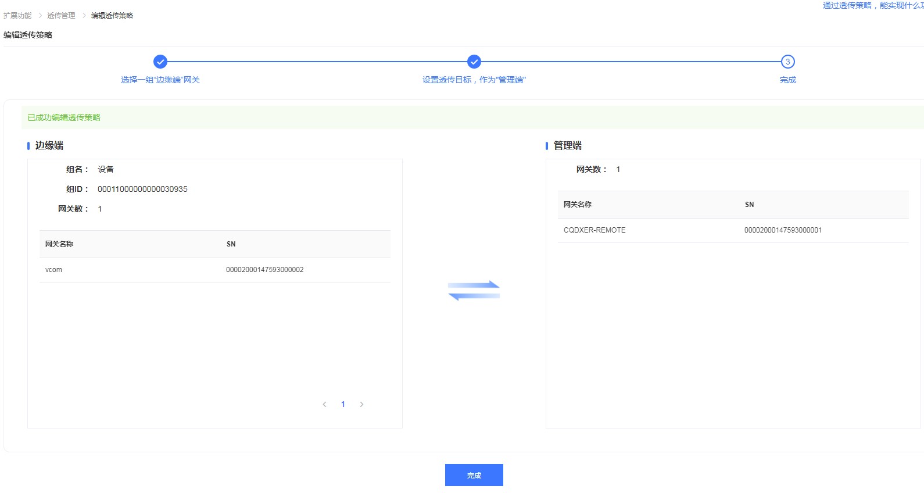Select the step label 选择一组"边缘端"网关
The height and width of the screenshot is (493, 924).
tap(160, 80)
